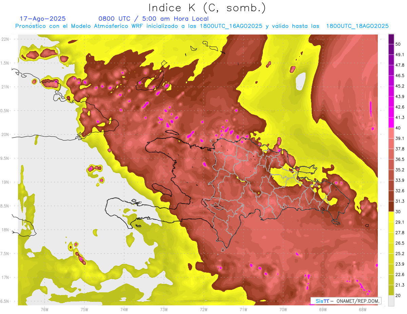Click the 76W longitude label
The image size is (407, 314).
click(44, 309)
